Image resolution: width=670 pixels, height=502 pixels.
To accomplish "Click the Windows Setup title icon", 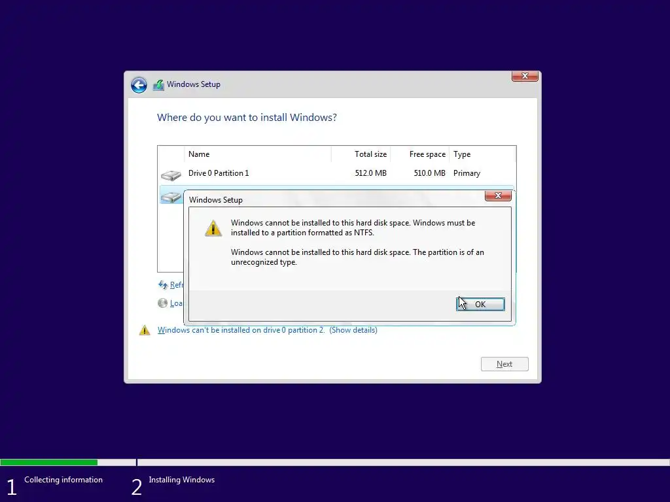I will (x=158, y=84).
